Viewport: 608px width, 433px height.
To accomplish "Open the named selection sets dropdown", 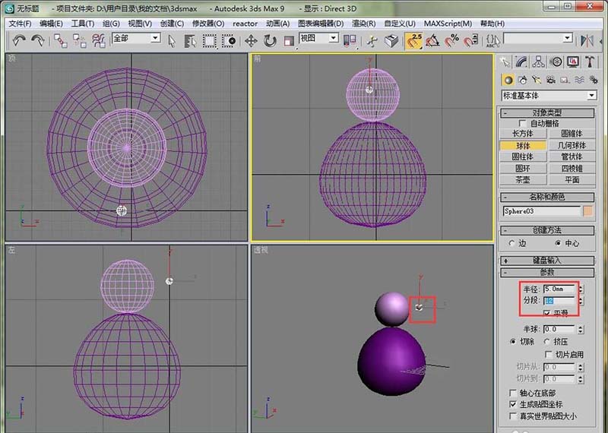I will (568, 38).
